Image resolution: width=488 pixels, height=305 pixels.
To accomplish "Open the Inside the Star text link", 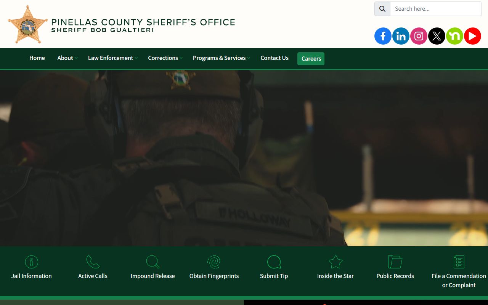I will (335, 276).
